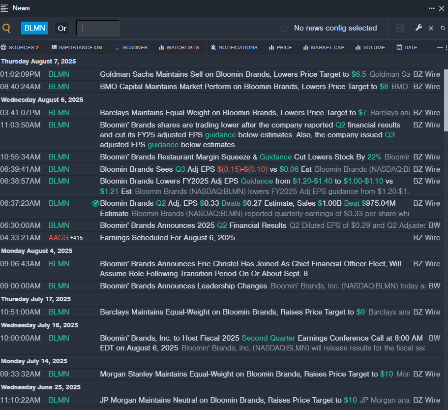Click the Thursday August 7, 2025 date header
This screenshot has height=410, width=448.
(38, 62)
